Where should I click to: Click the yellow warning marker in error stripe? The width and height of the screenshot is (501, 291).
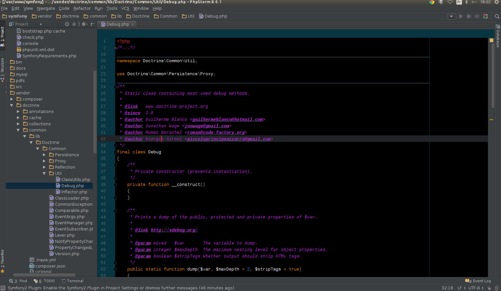pos(492,120)
